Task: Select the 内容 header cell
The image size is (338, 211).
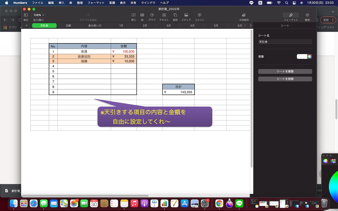Action: 84,46
